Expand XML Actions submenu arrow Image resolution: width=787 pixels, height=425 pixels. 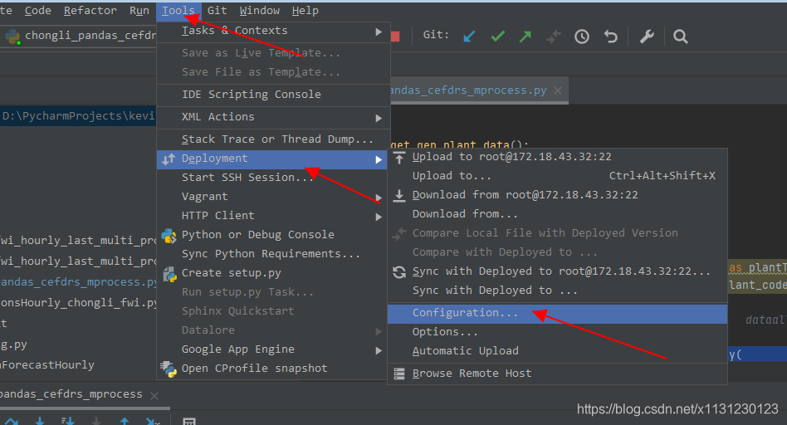click(x=379, y=118)
